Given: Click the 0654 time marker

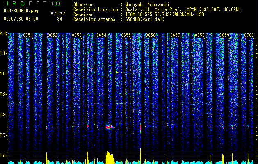Looking at the screenshot, I should [x=102, y=35].
